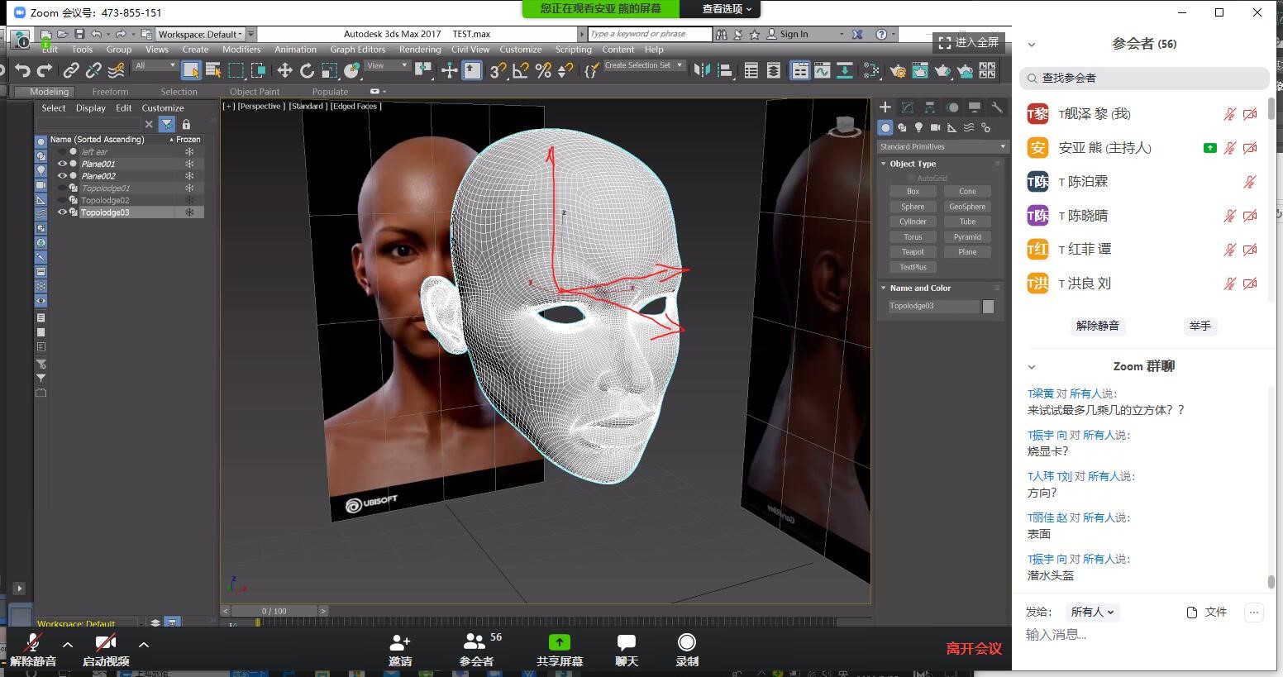
Task: Toggle the 3D Snaps button
Action: pyautogui.click(x=498, y=71)
